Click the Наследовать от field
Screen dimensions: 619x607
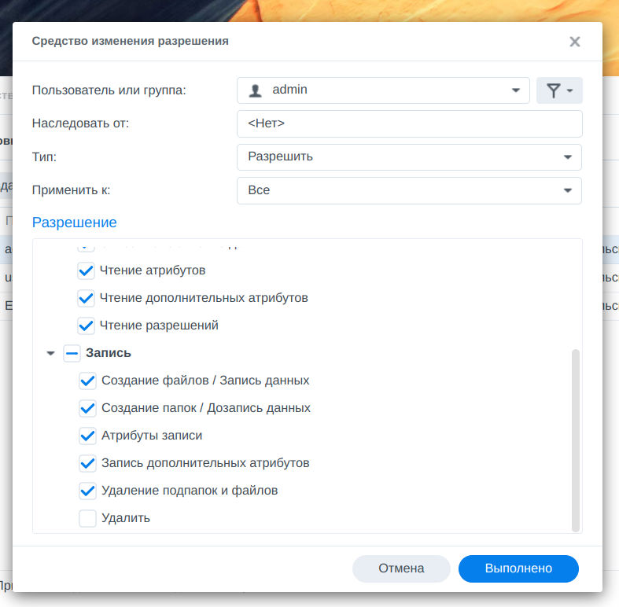pos(409,124)
